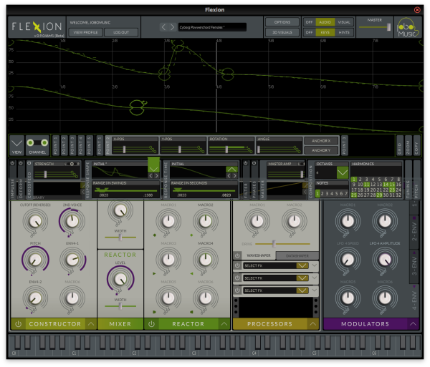
Task: Click the Anchor X button
Action: pos(321,141)
